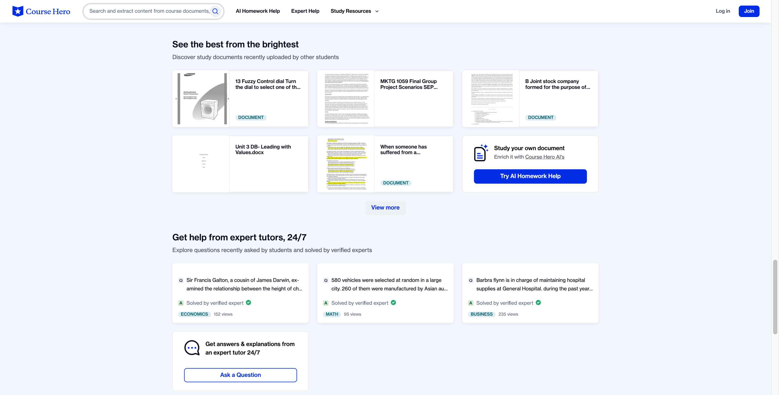Click the Q icon on Barbra flynn question
Image resolution: width=779 pixels, height=395 pixels.
click(470, 281)
